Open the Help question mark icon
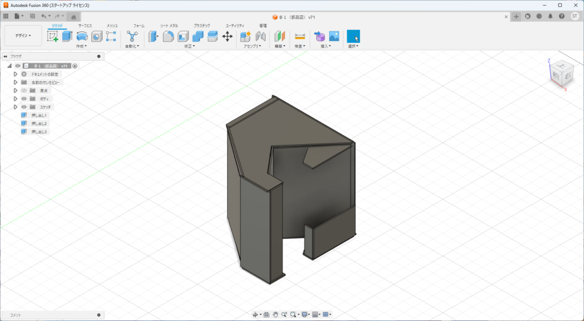584x321 pixels. click(562, 17)
